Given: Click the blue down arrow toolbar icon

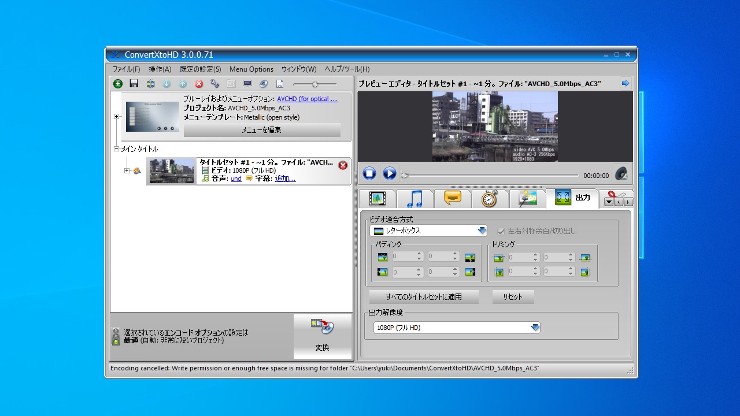Looking at the screenshot, I should click(x=166, y=84).
